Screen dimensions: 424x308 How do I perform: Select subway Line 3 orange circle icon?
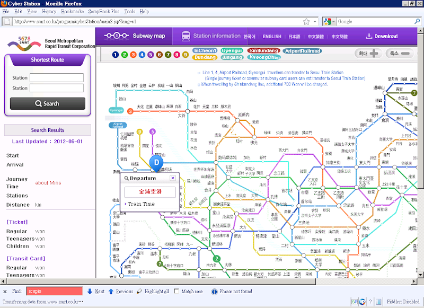[x=133, y=55]
